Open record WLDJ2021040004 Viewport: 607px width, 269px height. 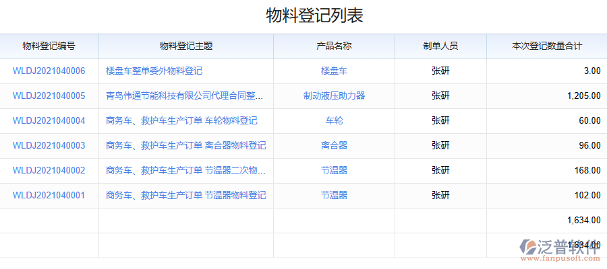[49, 121]
